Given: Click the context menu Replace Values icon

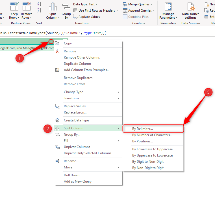Looking at the screenshot, I should [x=57, y=106].
